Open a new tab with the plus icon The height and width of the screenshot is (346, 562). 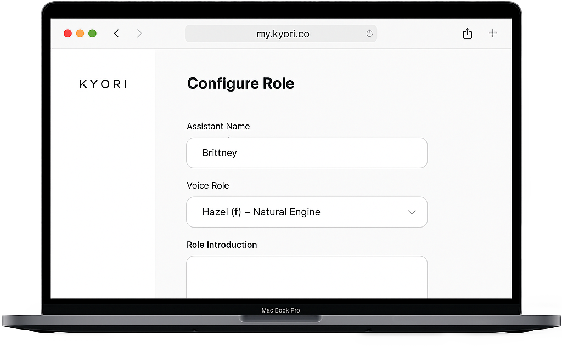[493, 33]
